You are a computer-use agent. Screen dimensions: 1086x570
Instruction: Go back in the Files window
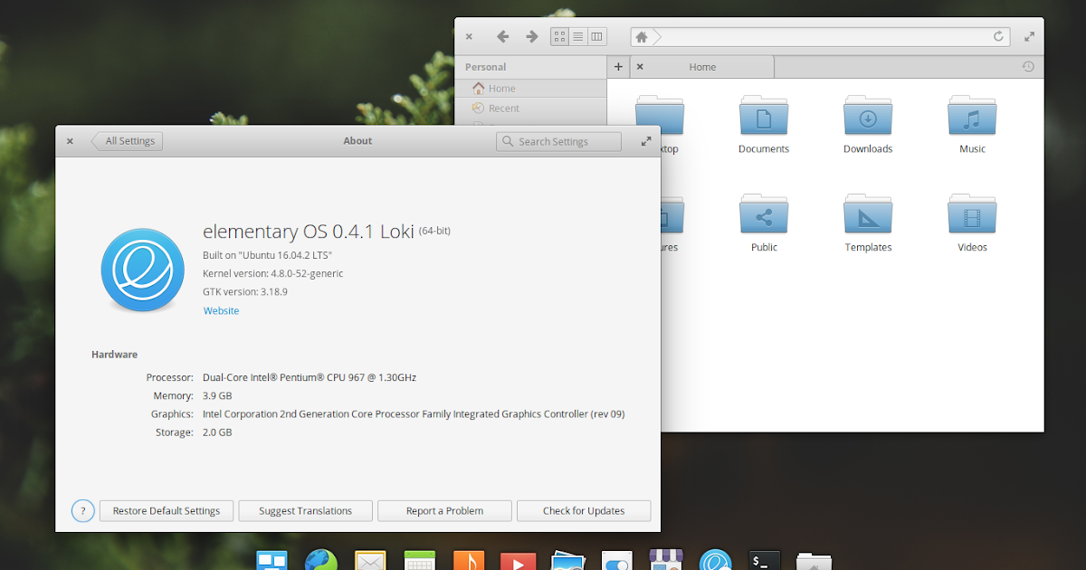pos(503,37)
